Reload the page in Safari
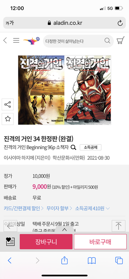The image size is (129, 279). tap(120, 23)
